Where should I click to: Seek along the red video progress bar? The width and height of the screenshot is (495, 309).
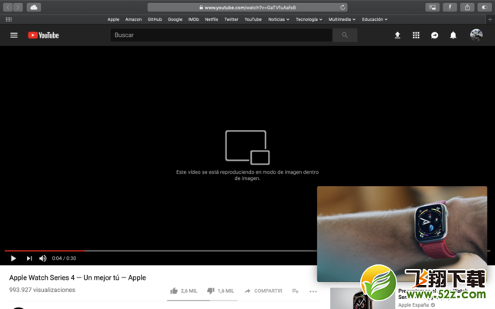(45, 251)
